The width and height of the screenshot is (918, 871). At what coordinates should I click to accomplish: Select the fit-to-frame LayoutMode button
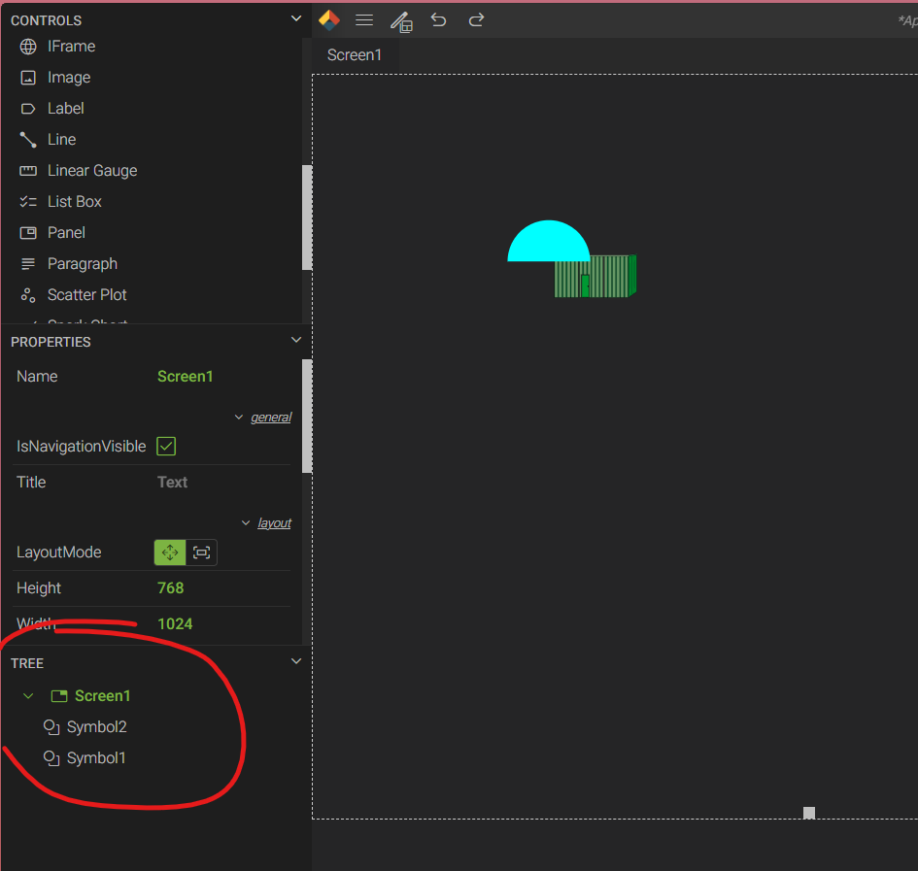201,553
